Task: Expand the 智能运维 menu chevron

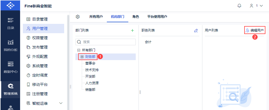Action: [x=61, y=103]
